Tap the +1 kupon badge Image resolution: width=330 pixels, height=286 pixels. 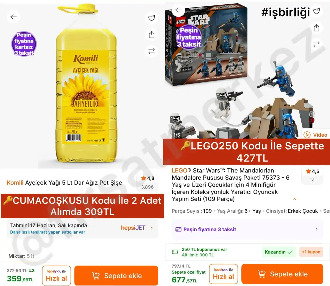[311, 252]
